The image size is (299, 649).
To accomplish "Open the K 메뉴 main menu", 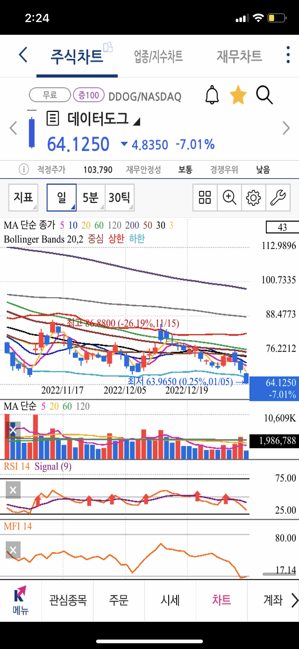I will (x=20, y=601).
